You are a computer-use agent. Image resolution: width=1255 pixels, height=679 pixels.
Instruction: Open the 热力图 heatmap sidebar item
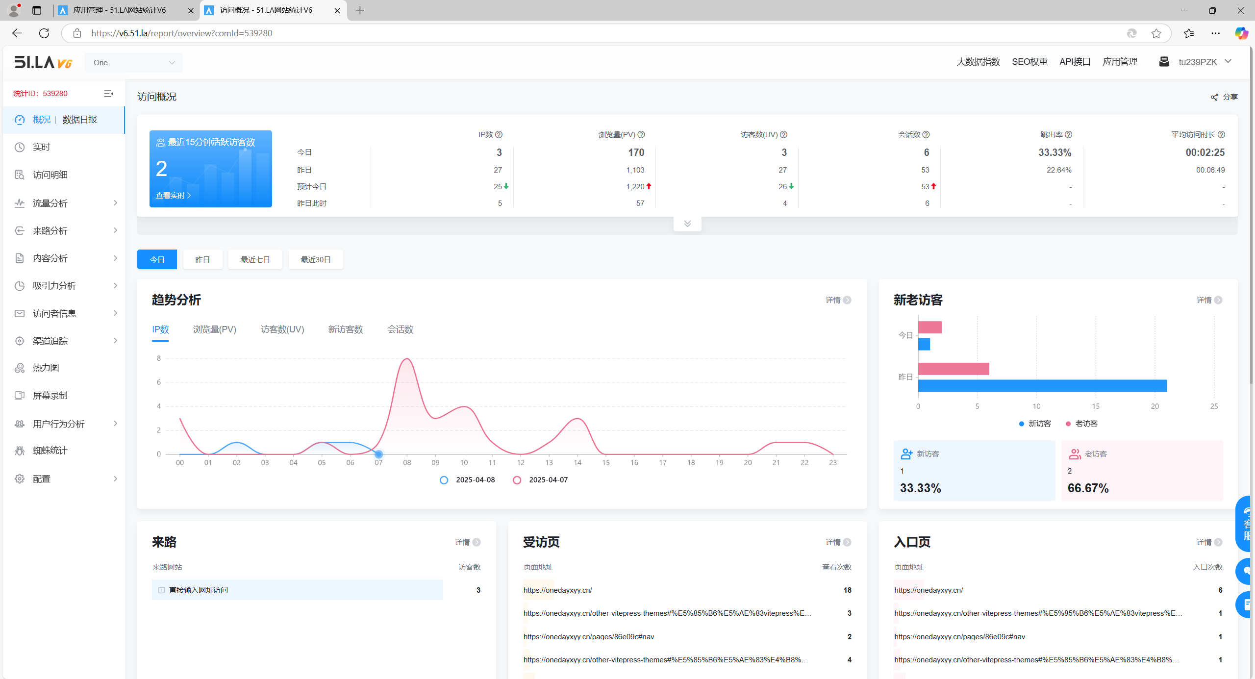pyautogui.click(x=46, y=367)
